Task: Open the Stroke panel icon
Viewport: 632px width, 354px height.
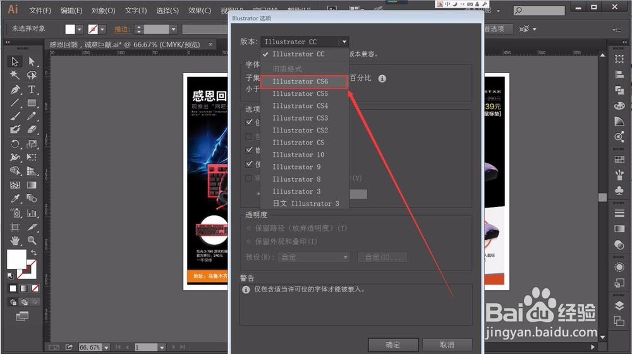Action: (x=619, y=213)
